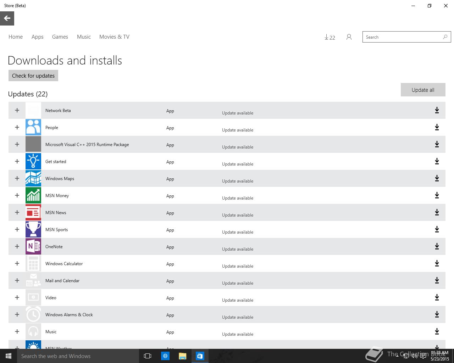Click Check for updates button
The width and height of the screenshot is (454, 363).
tap(33, 76)
